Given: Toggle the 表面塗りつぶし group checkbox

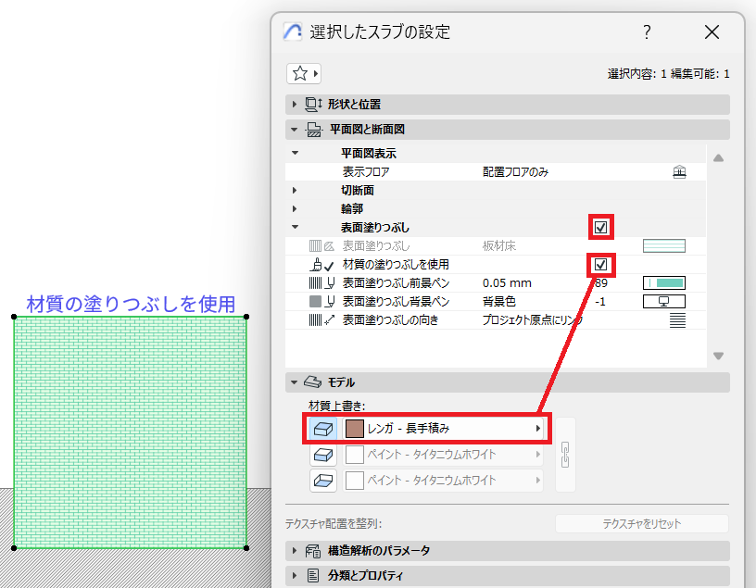Looking at the screenshot, I should point(600,227).
